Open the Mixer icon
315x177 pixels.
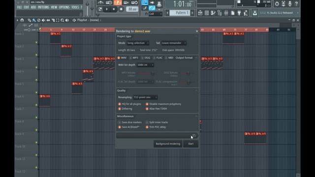[x=226, y=13]
